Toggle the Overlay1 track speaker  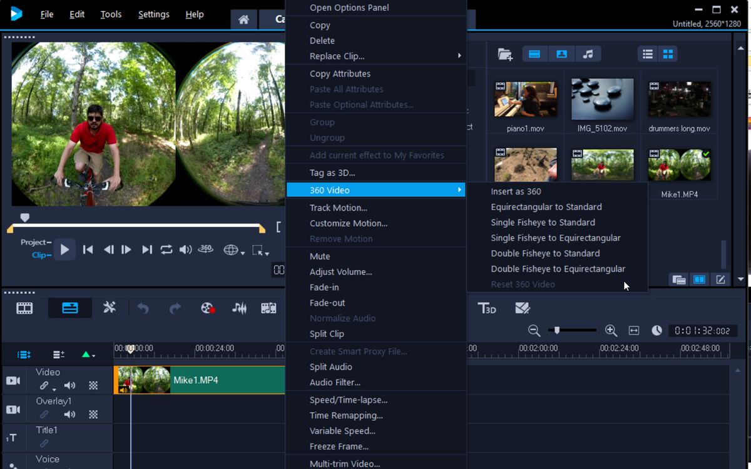click(69, 413)
